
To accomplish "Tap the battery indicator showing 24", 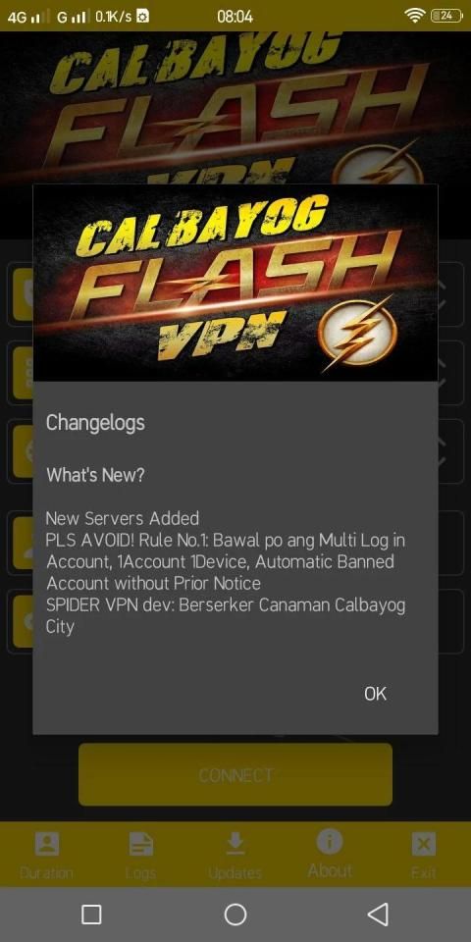I will point(447,17).
